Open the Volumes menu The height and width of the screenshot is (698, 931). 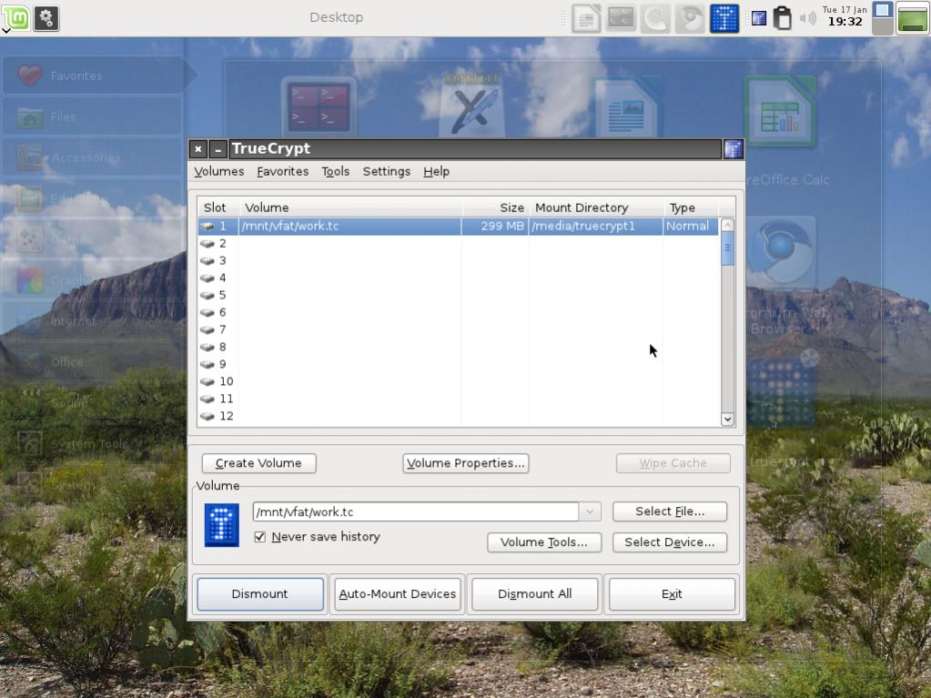[218, 171]
